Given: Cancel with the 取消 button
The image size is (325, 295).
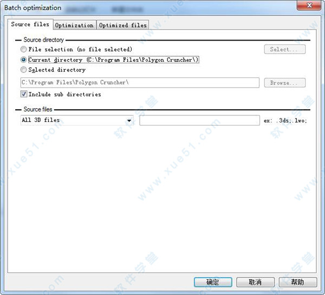Looking at the screenshot, I should (255, 282).
